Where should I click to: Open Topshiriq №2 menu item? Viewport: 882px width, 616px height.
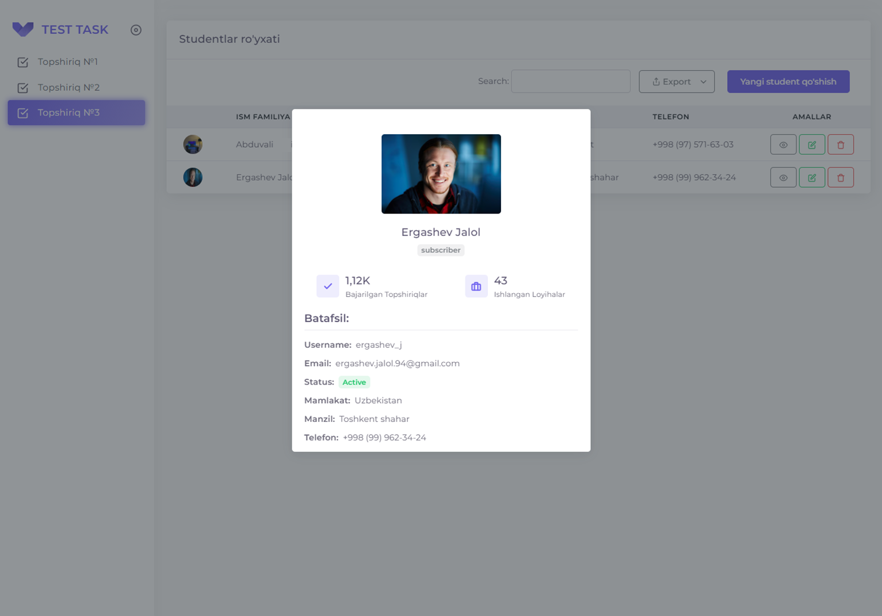[68, 88]
